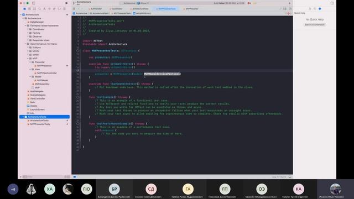Expand the Coordinator group

click(28, 29)
